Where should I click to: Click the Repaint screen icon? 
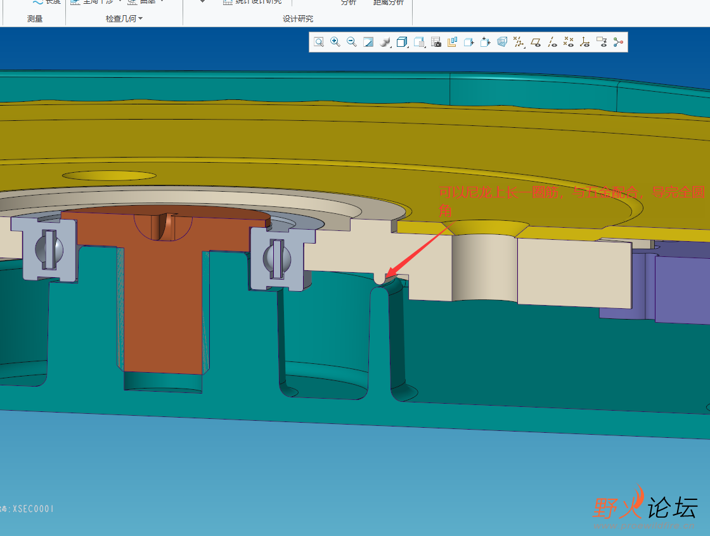368,42
